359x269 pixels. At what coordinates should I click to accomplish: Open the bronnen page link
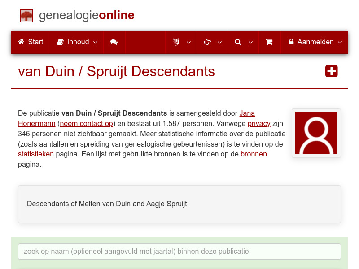254,154
